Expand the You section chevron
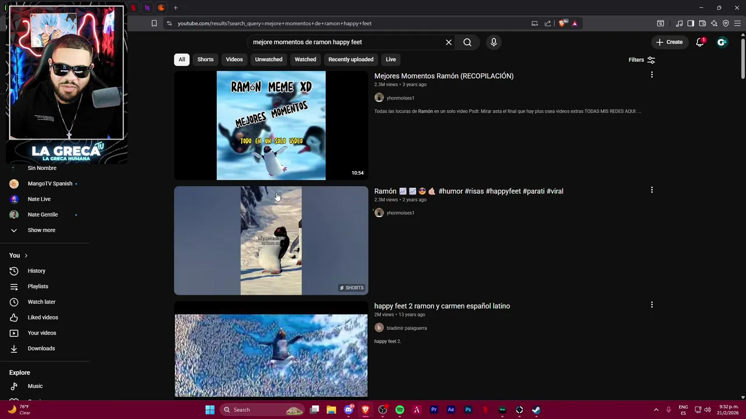 coord(26,255)
